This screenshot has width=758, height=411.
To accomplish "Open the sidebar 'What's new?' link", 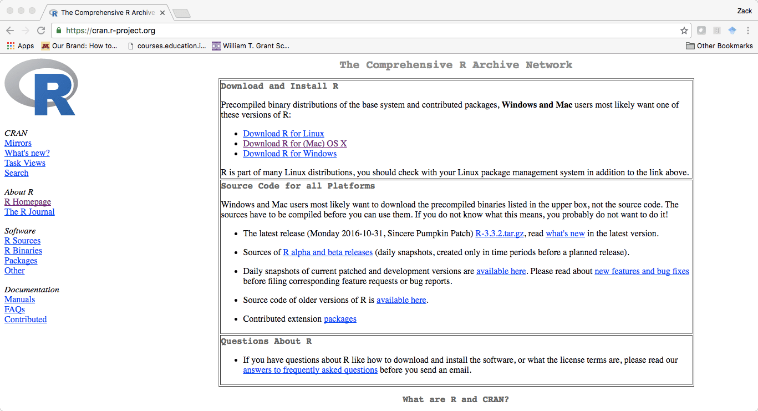I will (27, 153).
